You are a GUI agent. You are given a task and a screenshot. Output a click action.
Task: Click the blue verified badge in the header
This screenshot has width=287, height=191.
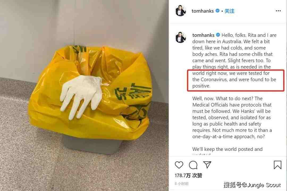point(217,11)
